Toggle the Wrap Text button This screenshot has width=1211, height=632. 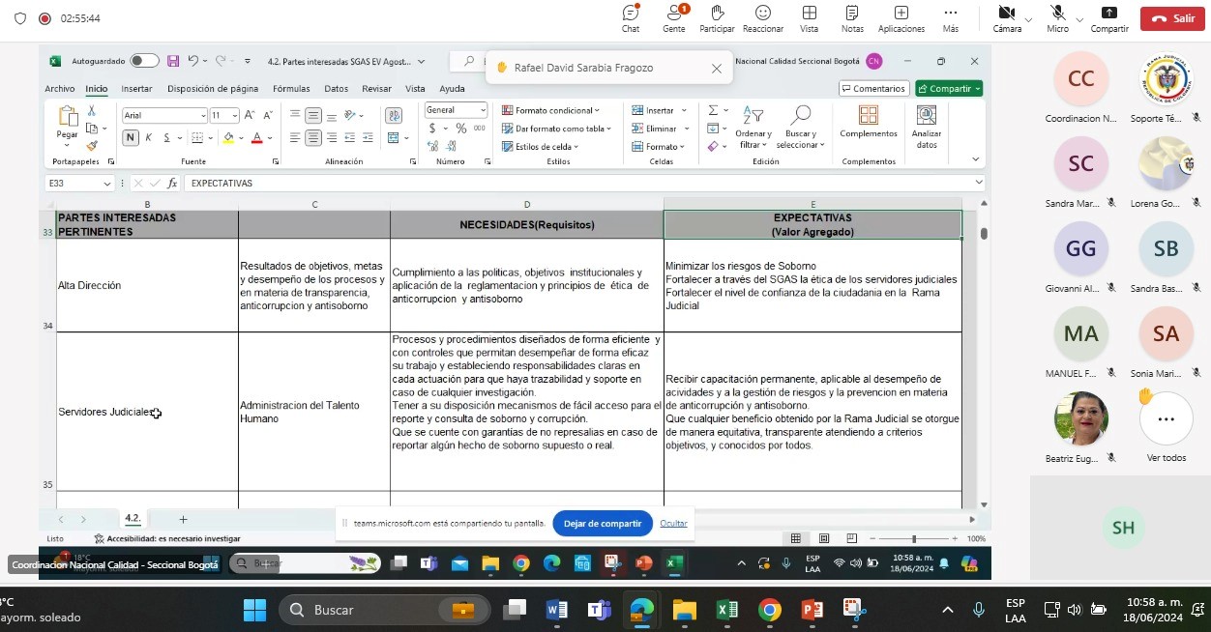point(394,115)
